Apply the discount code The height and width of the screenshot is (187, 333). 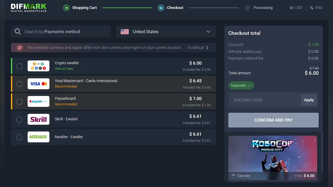point(309,100)
